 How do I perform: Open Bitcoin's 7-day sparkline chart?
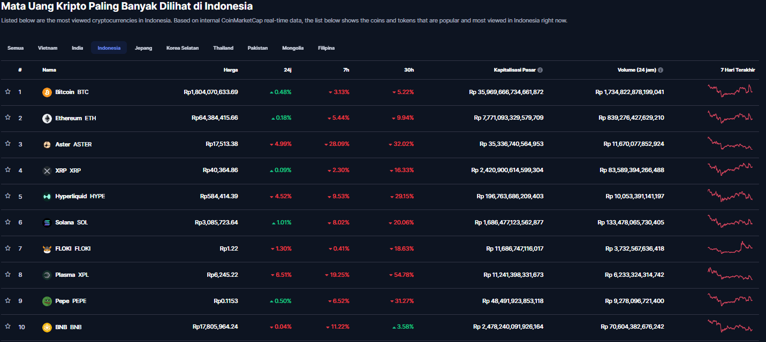[730, 91]
